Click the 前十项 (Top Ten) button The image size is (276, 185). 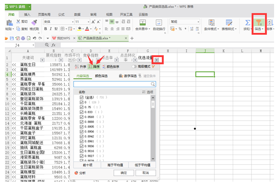click(88, 165)
